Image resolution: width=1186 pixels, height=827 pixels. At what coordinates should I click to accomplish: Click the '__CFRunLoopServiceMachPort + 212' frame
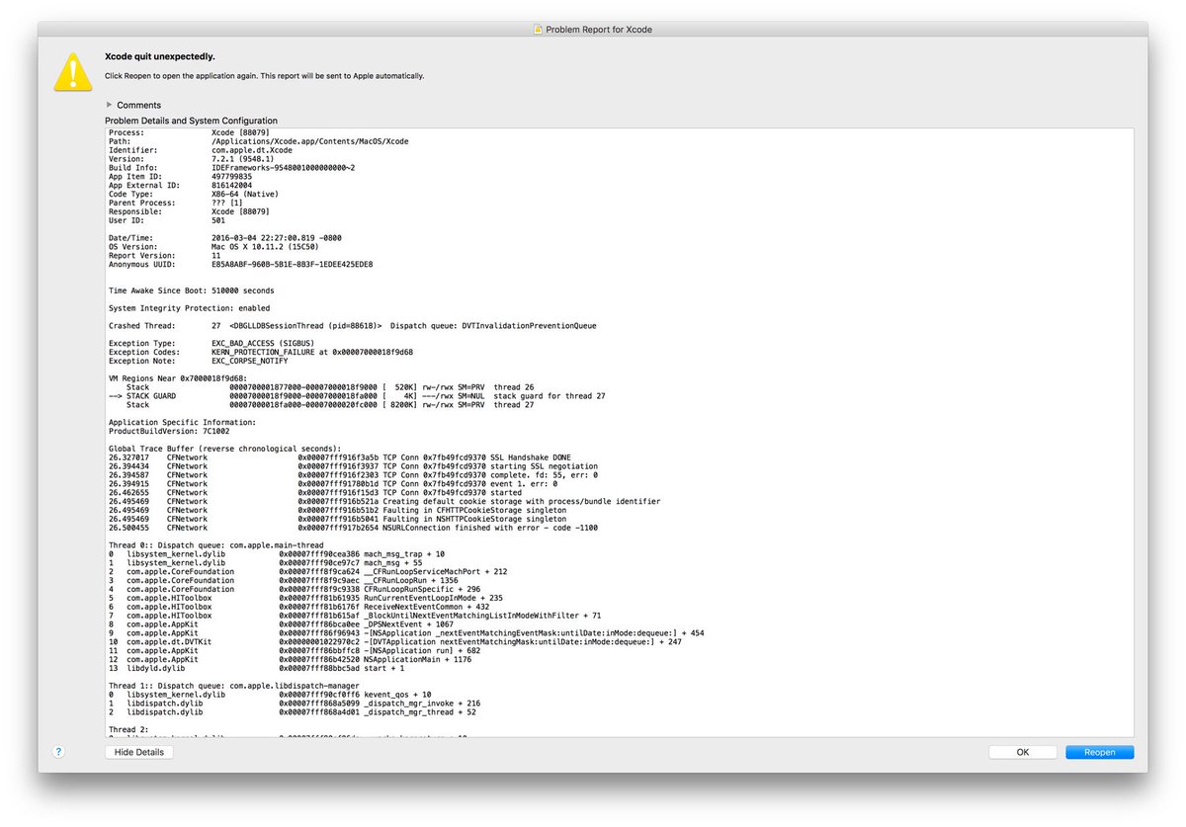[307, 572]
